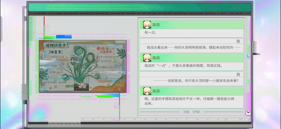This screenshot has width=281, height=129.
Task: Click the "我" label above the reply "也就是说"
Action: click(238, 75)
